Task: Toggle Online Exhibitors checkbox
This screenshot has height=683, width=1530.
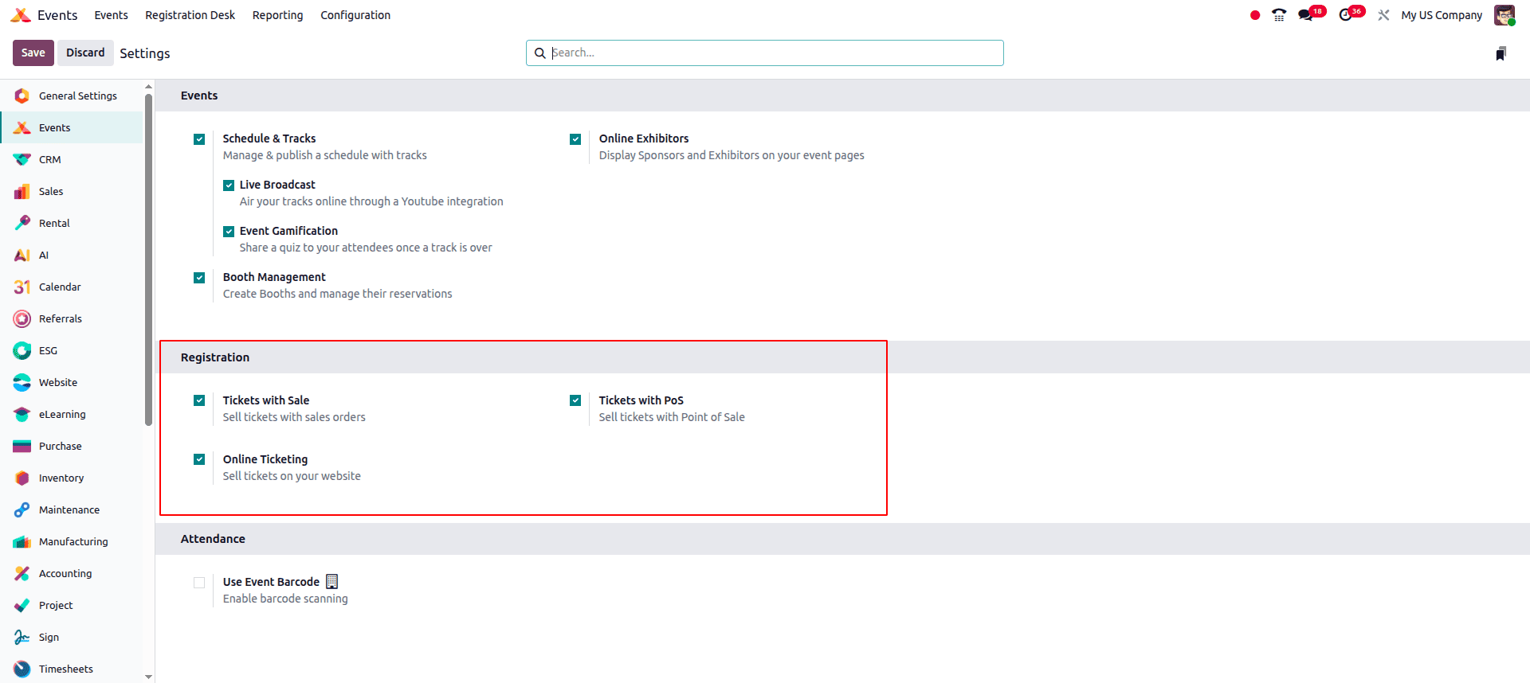Action: (x=575, y=139)
